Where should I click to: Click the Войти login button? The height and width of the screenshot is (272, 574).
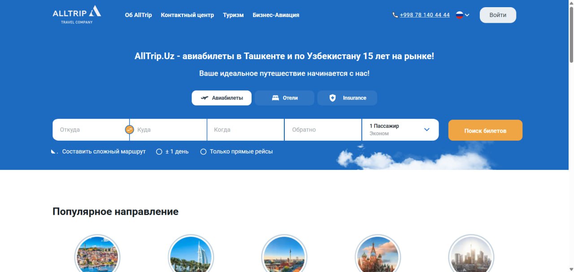pos(498,15)
